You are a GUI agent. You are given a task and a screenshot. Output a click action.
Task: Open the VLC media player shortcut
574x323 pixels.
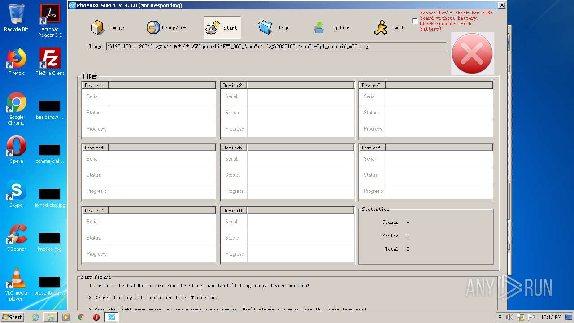point(16,284)
